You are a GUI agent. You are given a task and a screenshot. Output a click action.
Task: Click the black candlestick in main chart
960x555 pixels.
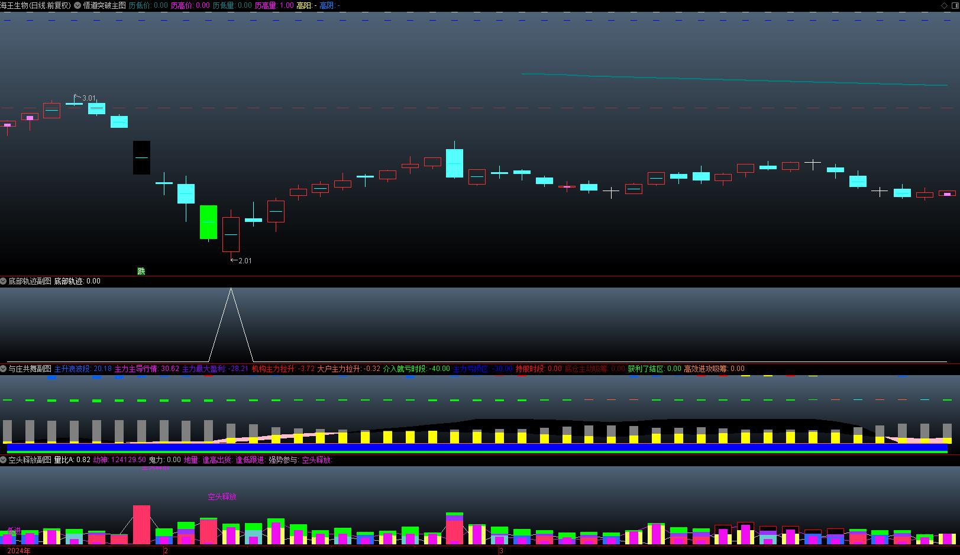[x=141, y=157]
